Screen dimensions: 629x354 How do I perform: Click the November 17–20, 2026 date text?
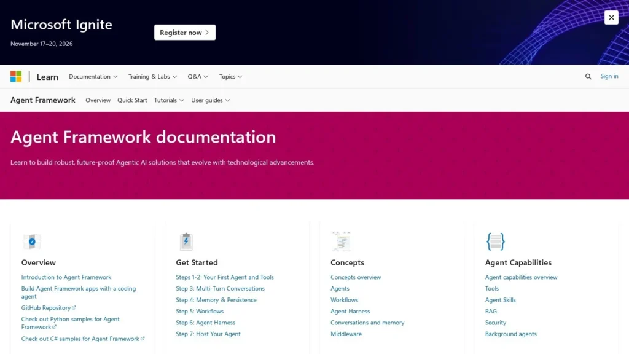point(42,44)
